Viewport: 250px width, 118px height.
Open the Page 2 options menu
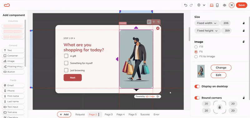tap(99, 115)
